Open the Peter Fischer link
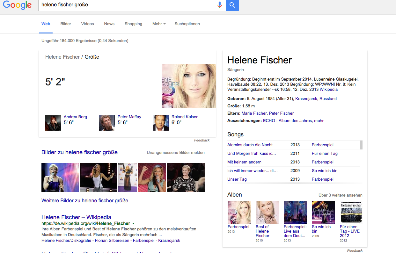This screenshot has width=396, height=253. point(281,113)
